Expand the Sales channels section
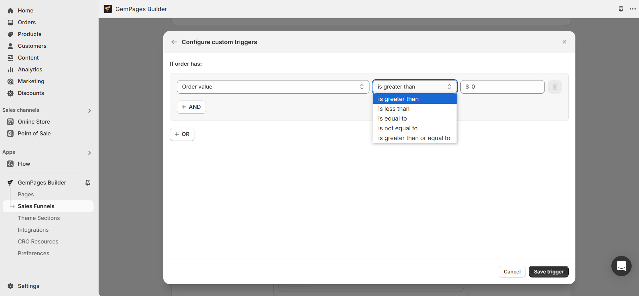The height and width of the screenshot is (296, 639). (x=90, y=110)
